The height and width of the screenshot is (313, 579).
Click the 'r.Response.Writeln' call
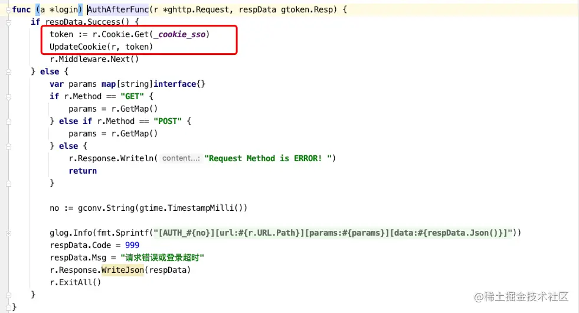pyautogui.click(x=111, y=158)
